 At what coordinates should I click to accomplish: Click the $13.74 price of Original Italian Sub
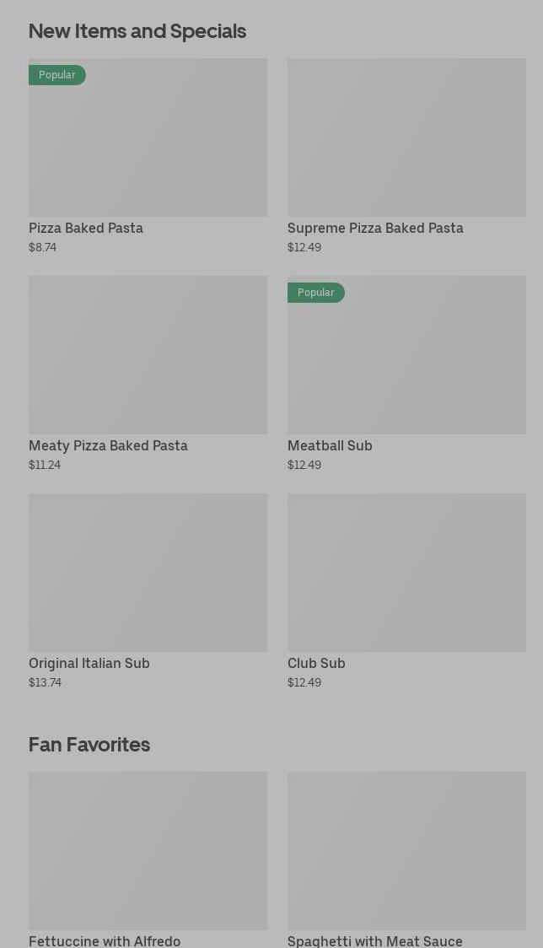(46, 683)
